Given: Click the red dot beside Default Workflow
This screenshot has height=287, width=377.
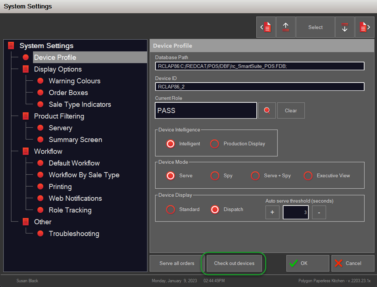Looking at the screenshot, I should [x=41, y=163].
